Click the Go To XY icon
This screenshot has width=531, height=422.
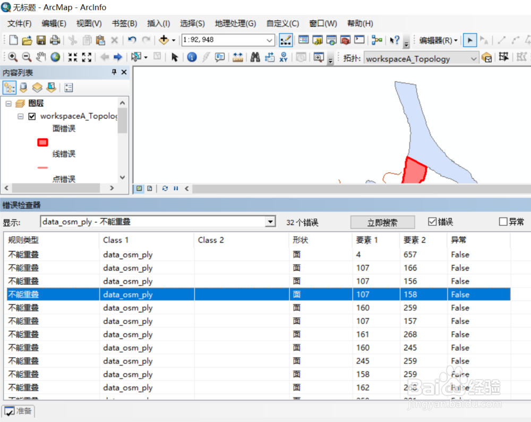pos(284,57)
